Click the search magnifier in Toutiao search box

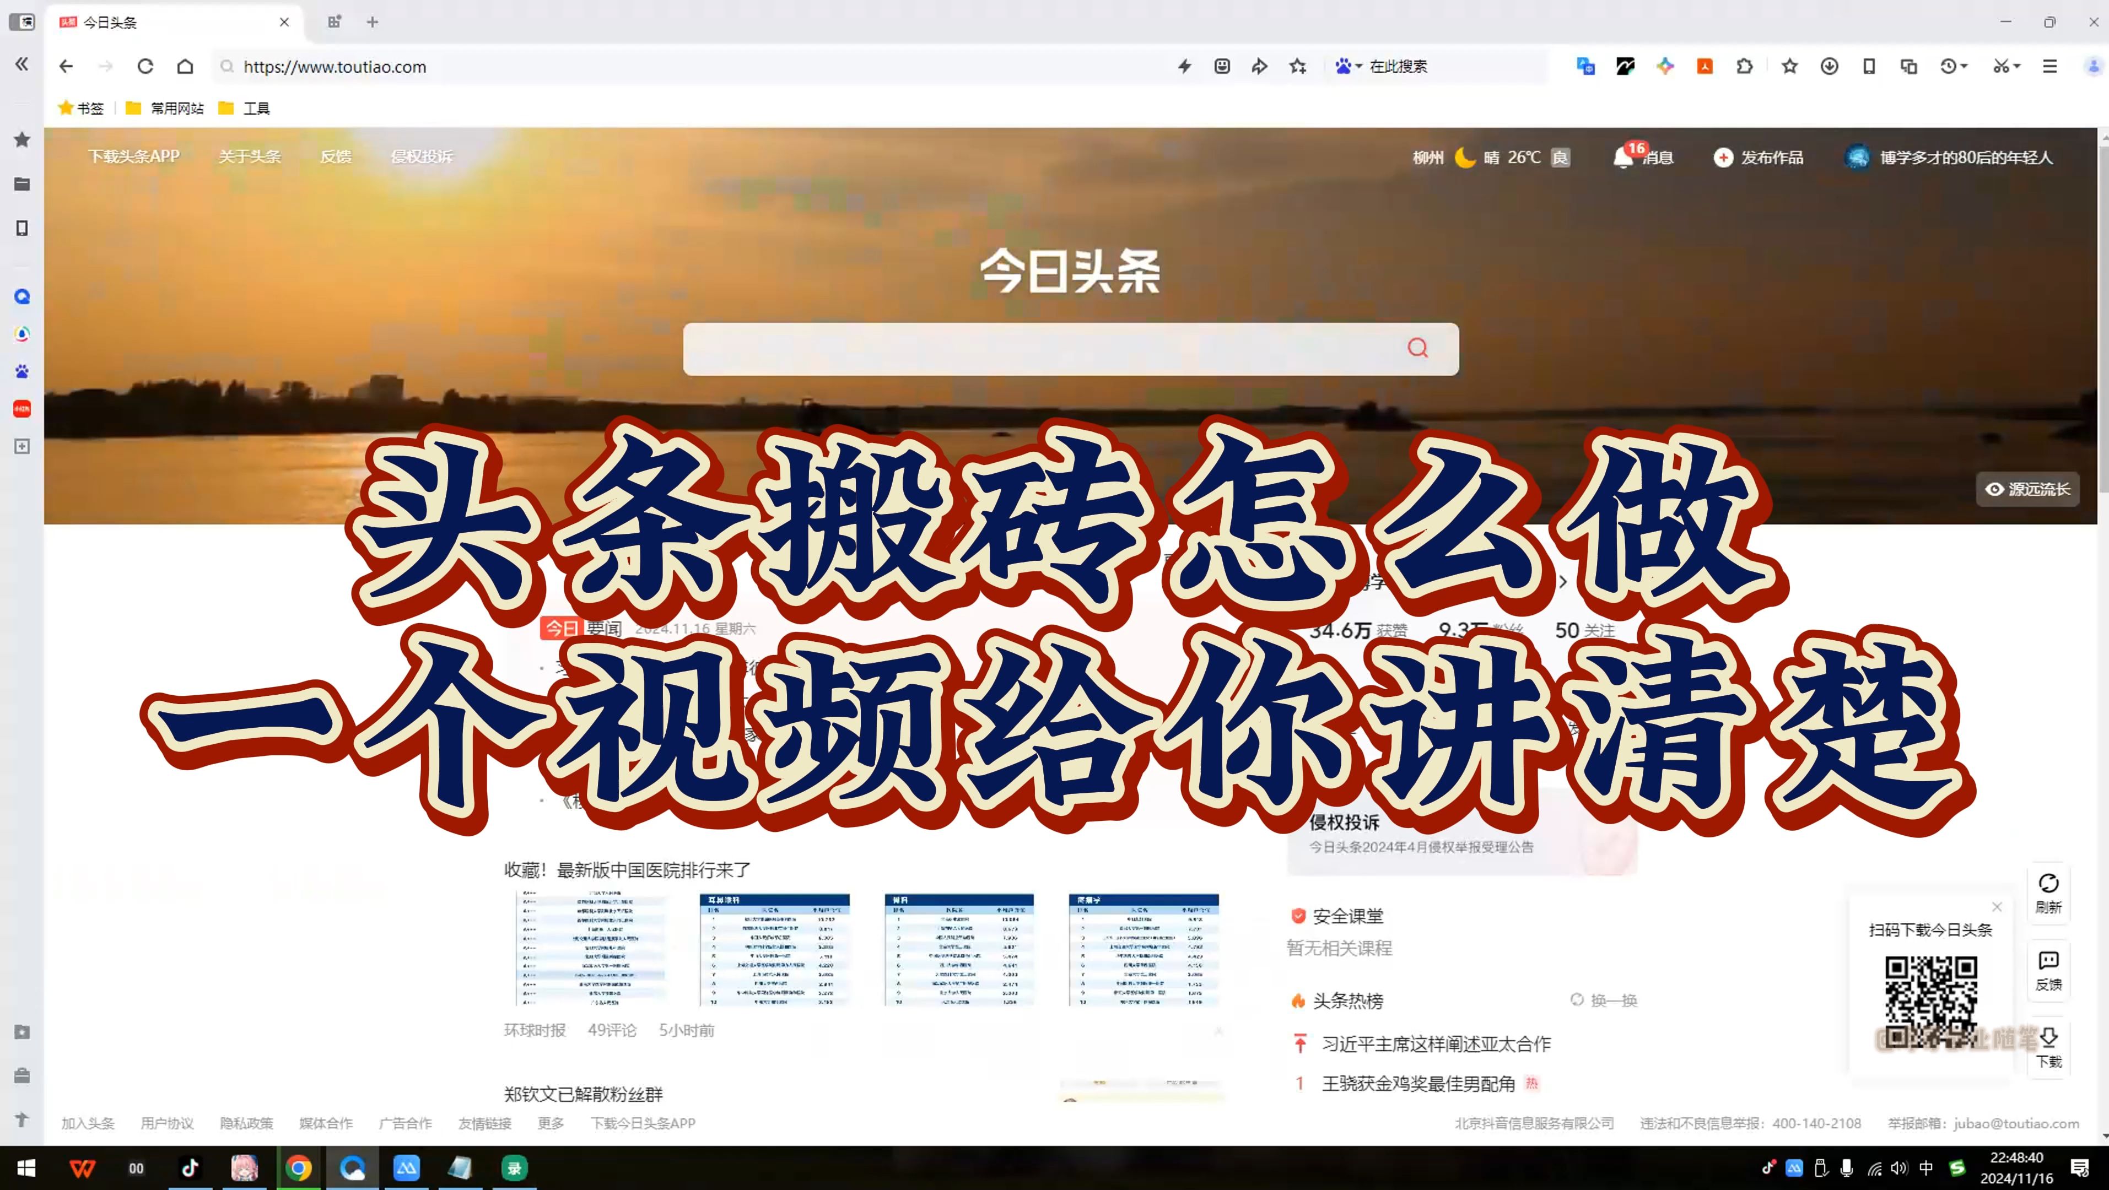coord(1418,348)
